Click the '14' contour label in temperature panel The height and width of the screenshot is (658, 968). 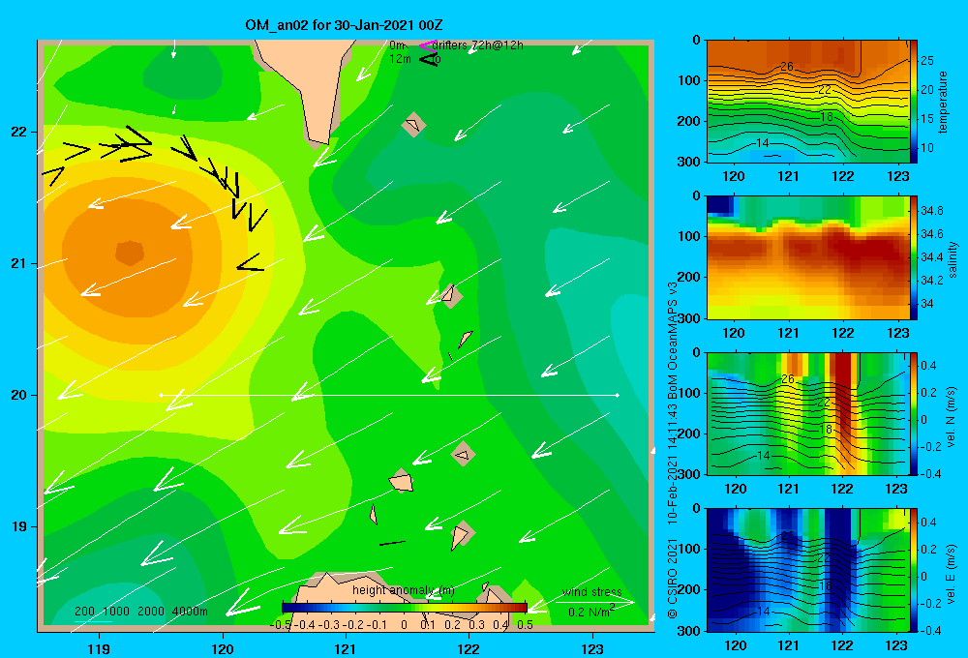click(763, 142)
